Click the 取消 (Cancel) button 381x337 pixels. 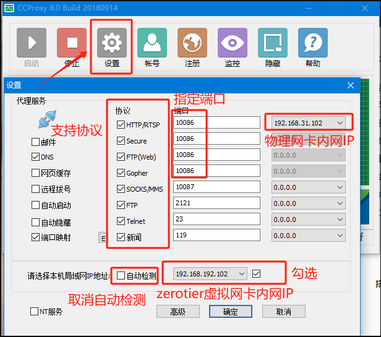pos(284,312)
